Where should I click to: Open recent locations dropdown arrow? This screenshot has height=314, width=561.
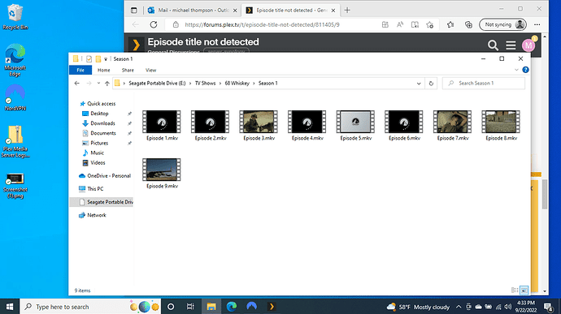tap(98, 84)
